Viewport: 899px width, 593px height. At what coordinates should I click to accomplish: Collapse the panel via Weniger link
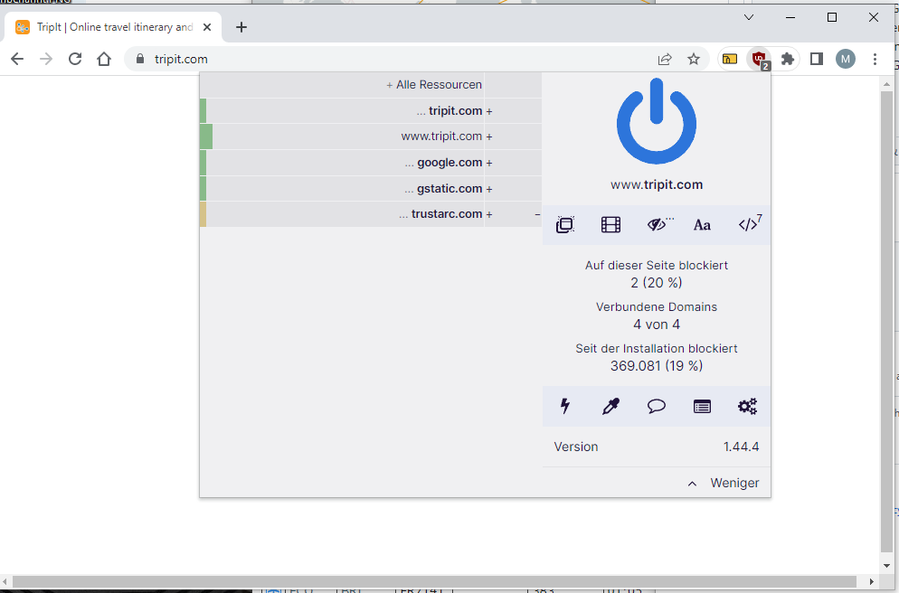(733, 483)
